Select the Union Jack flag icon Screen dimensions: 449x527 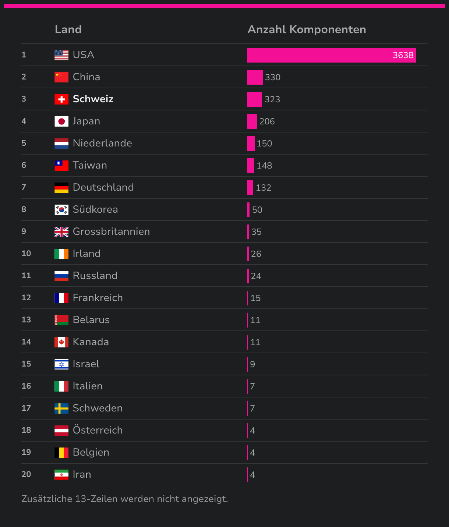tap(61, 232)
